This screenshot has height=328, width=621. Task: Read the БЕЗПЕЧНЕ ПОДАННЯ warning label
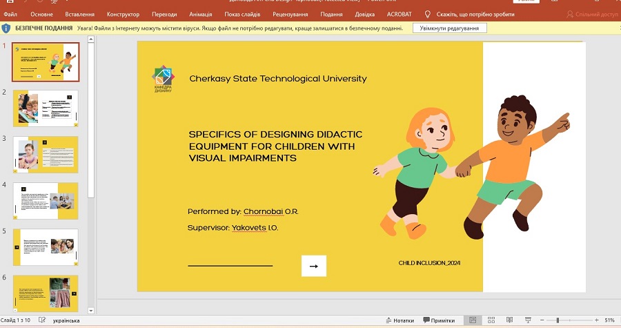43,28
